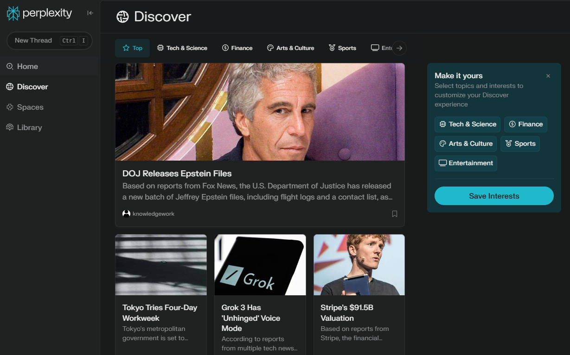Select the Top tab
570x355 pixels.
click(x=133, y=48)
